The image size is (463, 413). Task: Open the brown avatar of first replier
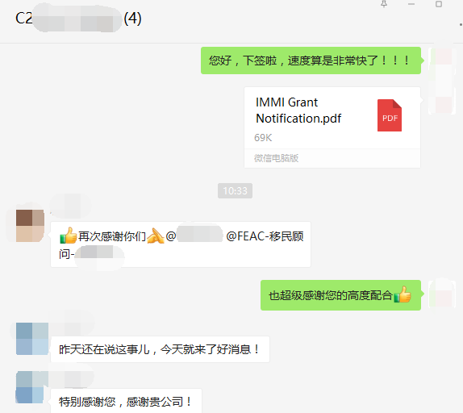click(x=30, y=226)
